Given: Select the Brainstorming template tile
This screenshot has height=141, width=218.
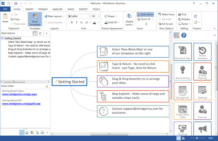Looking at the screenshot, I should pyautogui.click(x=182, y=71).
